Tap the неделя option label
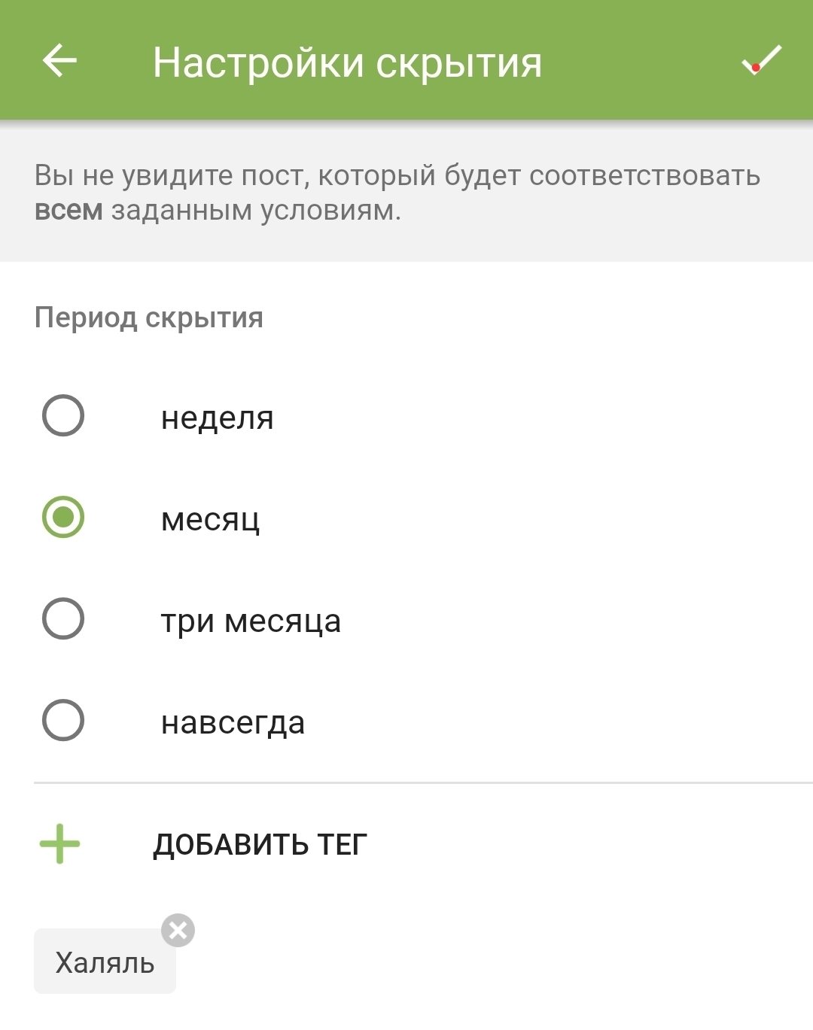 [218, 418]
